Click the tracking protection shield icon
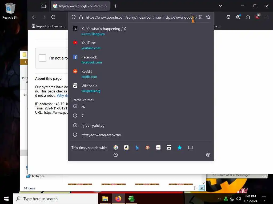This screenshot has width=273, height=204. (x=74, y=17)
